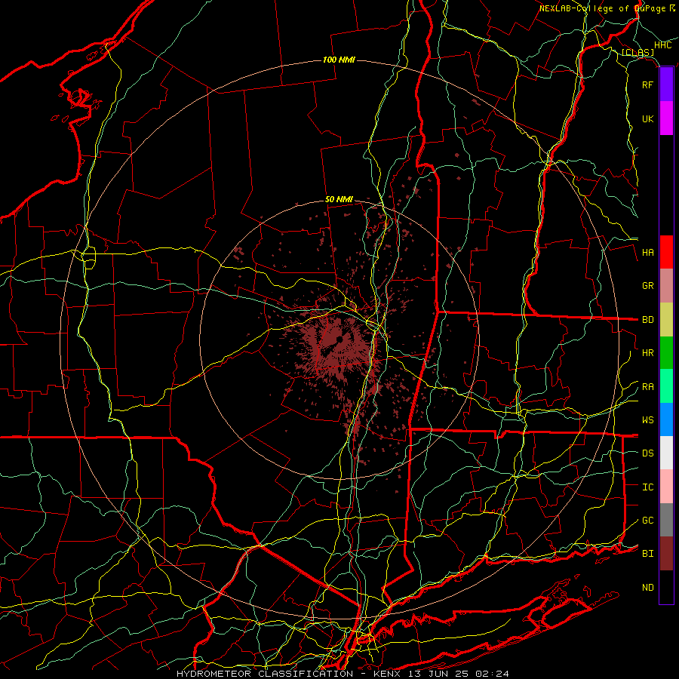The width and height of the screenshot is (679, 679).
Task: Click the DS white legend swatch
Action: 666,453
